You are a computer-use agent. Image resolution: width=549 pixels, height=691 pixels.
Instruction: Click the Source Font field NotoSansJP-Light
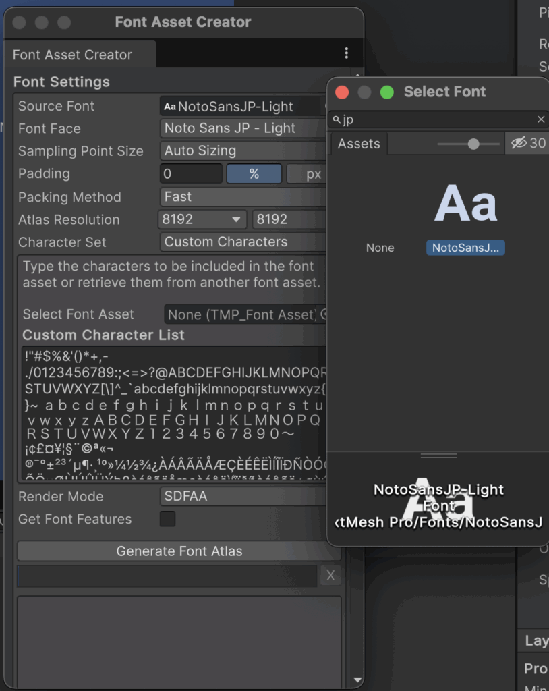(243, 106)
